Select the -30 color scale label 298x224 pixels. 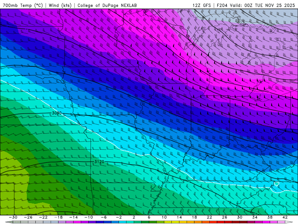(13, 217)
